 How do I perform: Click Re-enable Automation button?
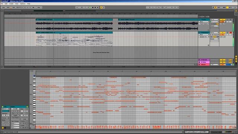click(104, 7)
